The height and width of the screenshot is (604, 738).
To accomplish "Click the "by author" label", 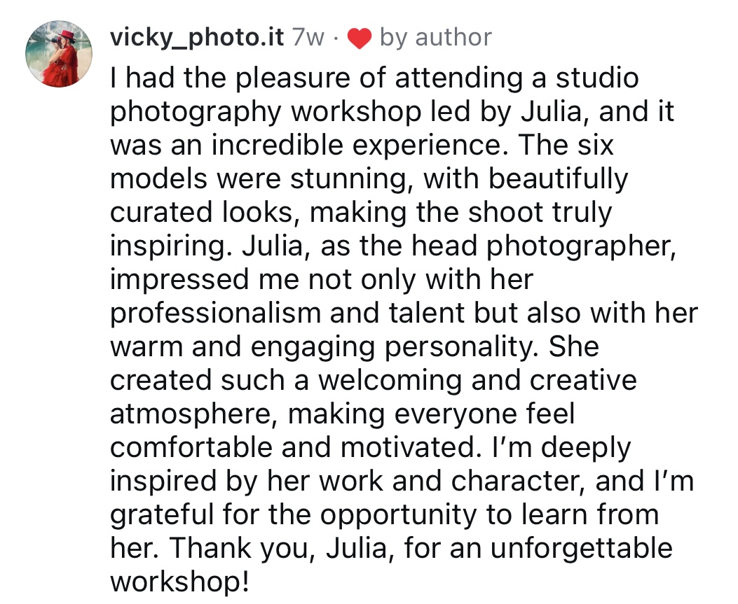I will [435, 37].
